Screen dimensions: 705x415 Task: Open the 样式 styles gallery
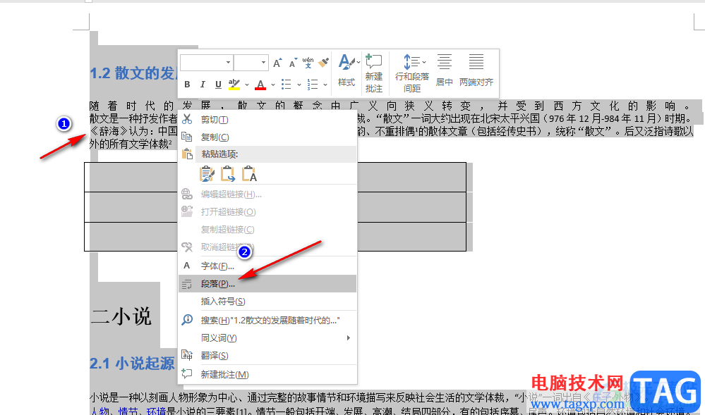[x=347, y=71]
